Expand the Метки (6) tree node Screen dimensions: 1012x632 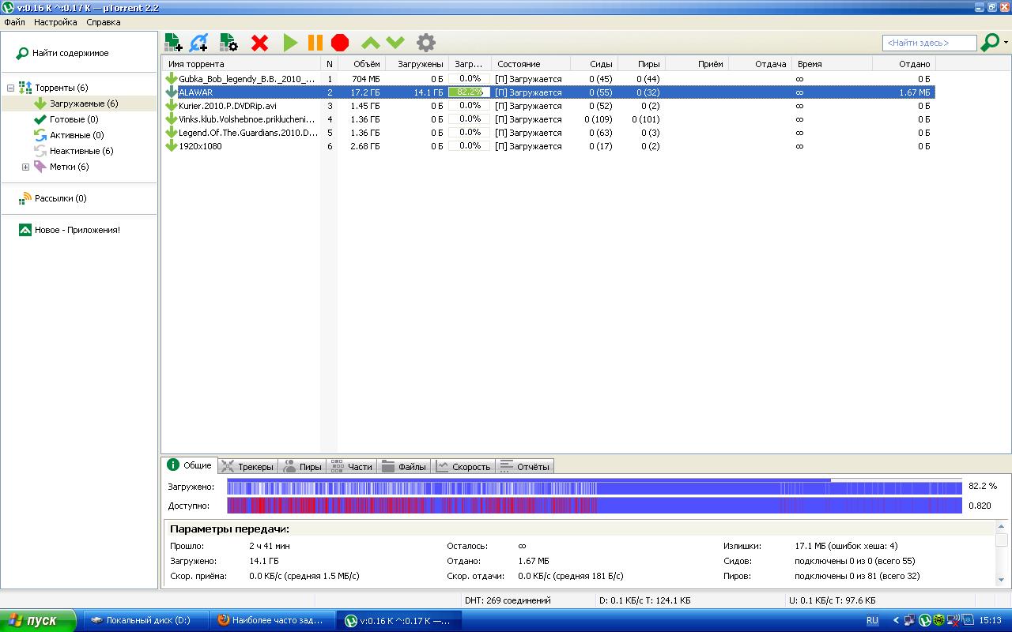point(25,167)
